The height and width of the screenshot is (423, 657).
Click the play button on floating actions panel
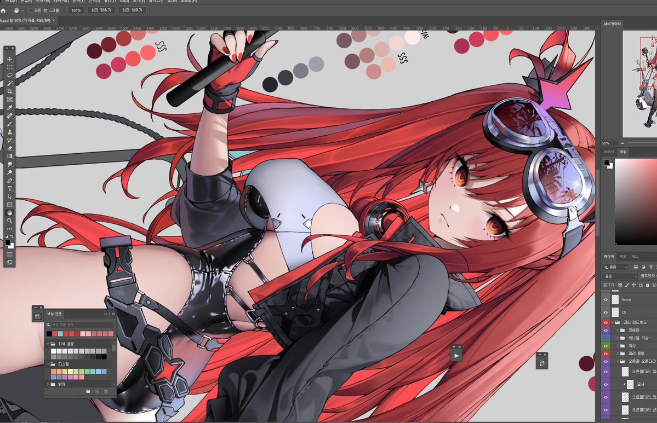pyautogui.click(x=456, y=356)
